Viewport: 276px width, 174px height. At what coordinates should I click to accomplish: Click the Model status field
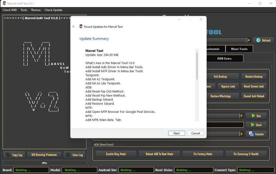pos(79,170)
